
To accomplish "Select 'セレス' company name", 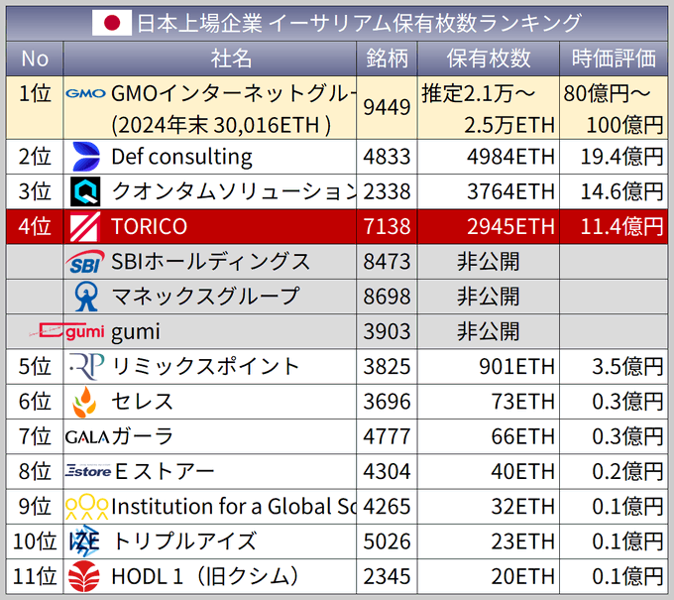I will 143,402.
